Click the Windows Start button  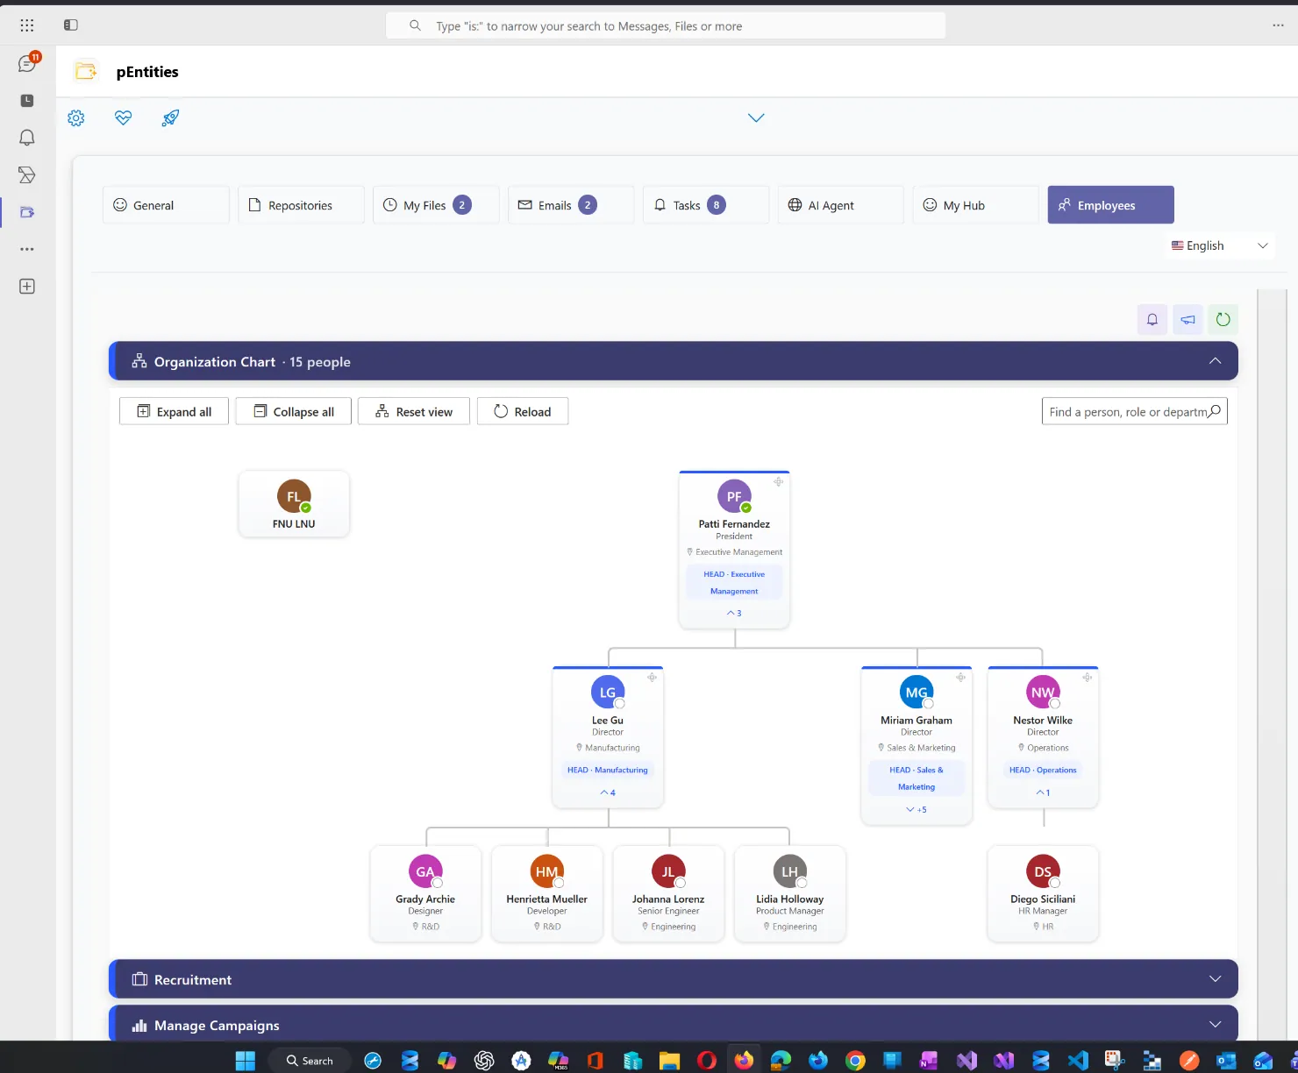click(x=246, y=1061)
